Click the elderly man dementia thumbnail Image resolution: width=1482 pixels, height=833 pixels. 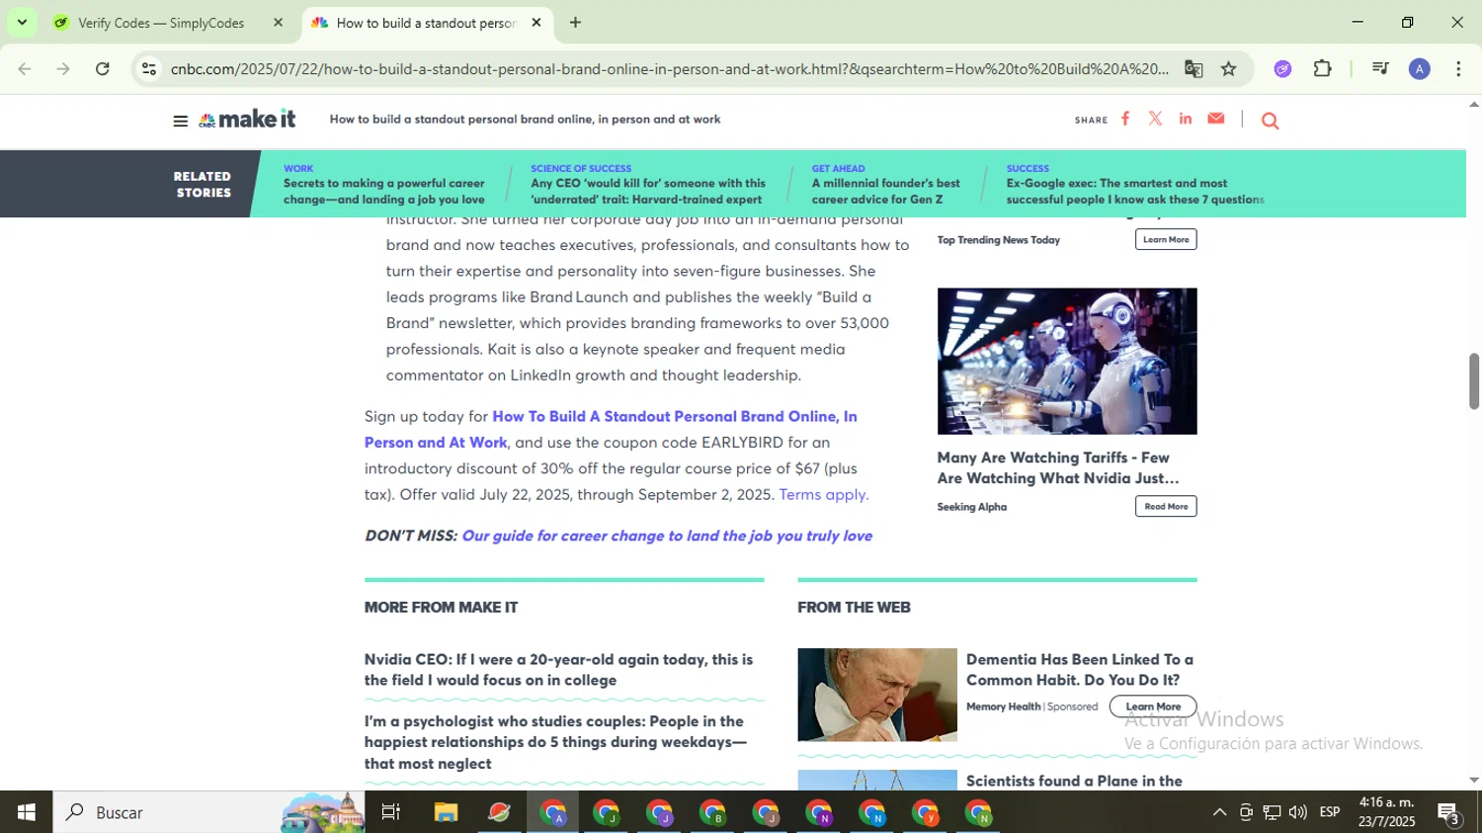click(877, 695)
